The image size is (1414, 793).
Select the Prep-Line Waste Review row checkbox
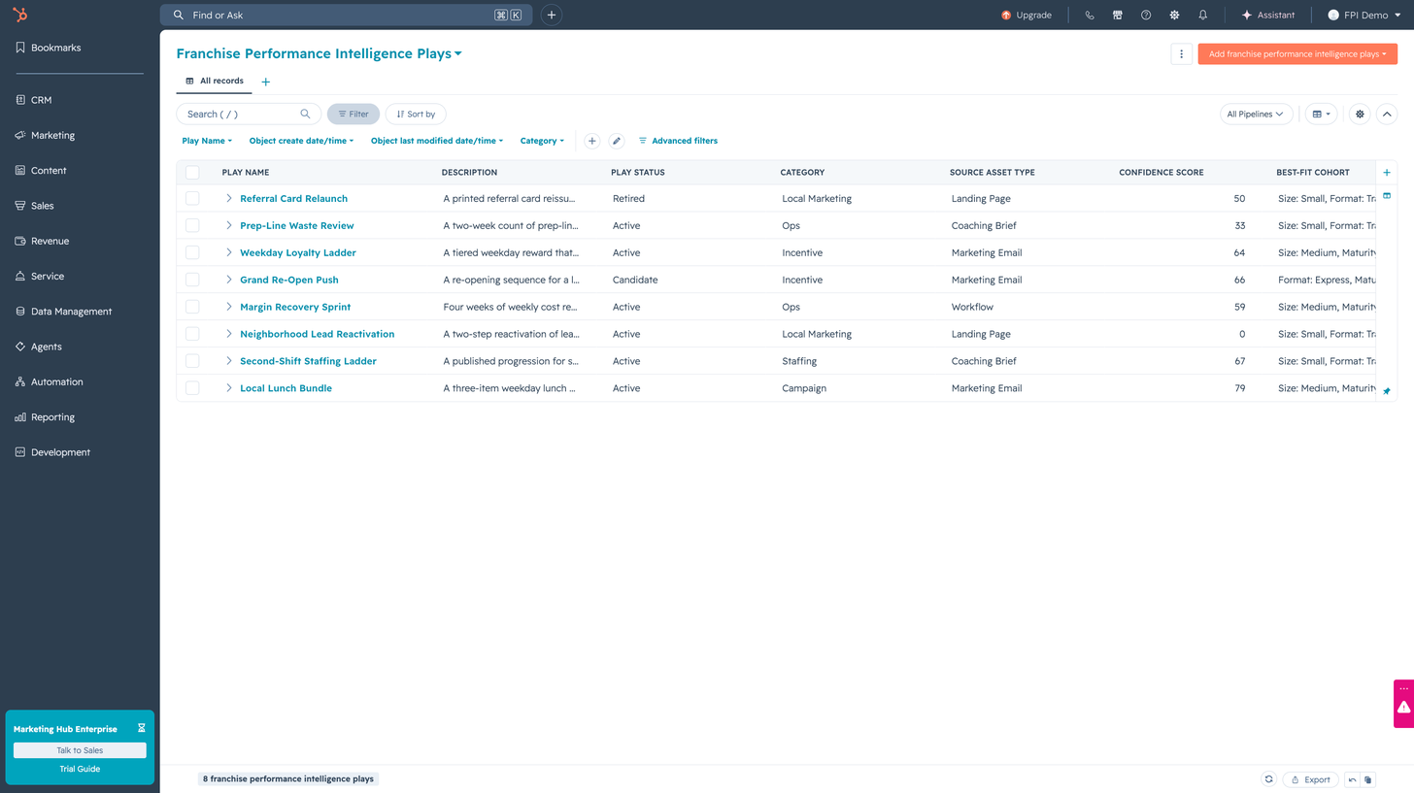point(192,225)
